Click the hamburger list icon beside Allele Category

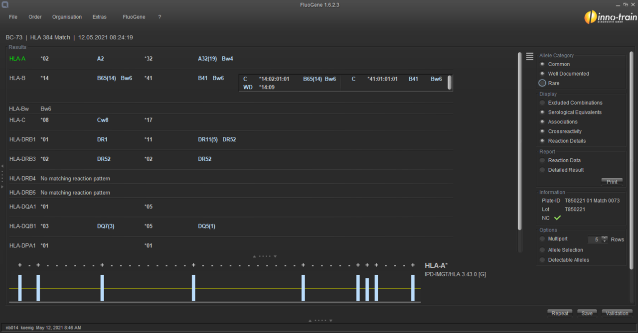tap(529, 56)
